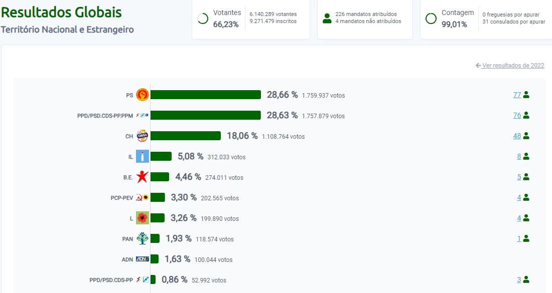This screenshot has width=552, height=293.
Task: Click the PAN tree logo
Action: click(x=143, y=239)
